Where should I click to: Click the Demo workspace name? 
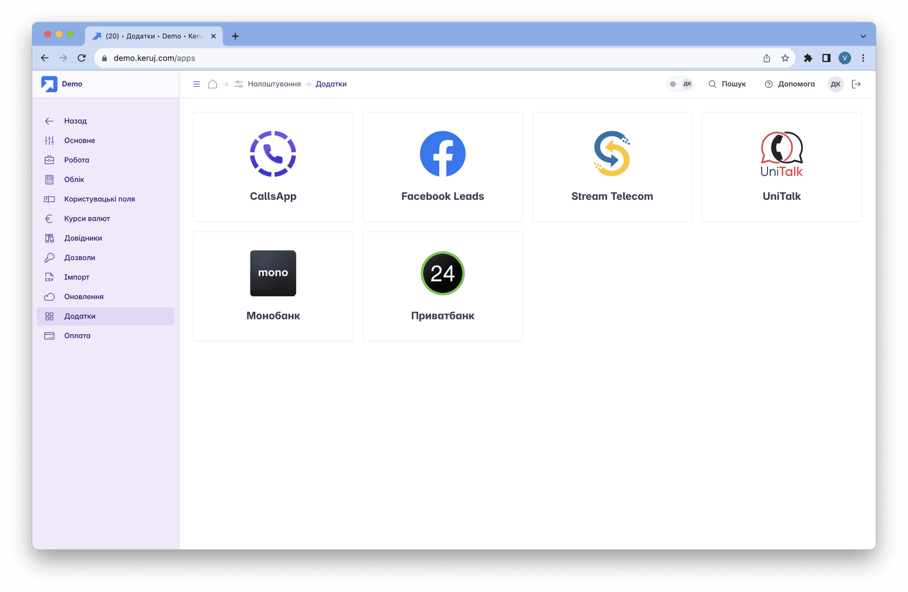point(72,84)
